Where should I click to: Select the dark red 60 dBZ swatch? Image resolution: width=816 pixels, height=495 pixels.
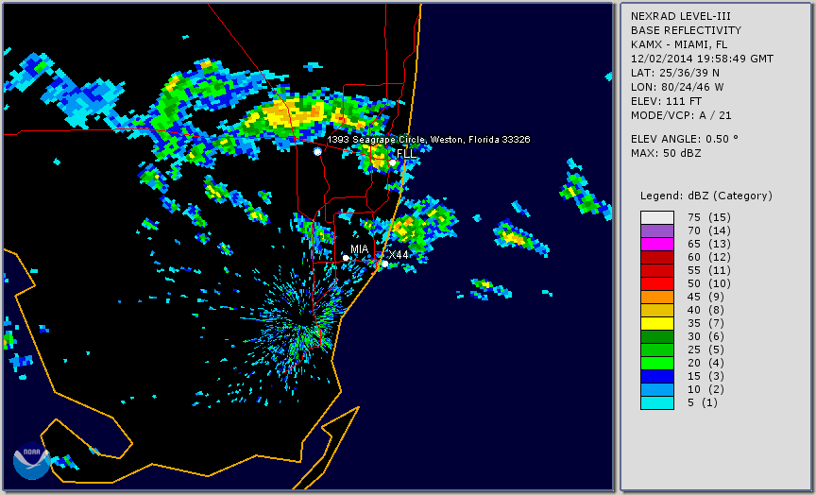coord(656,257)
